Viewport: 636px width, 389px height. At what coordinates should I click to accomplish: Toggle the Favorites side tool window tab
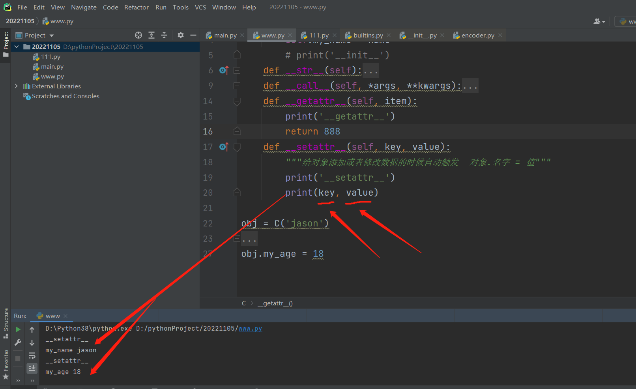click(6, 365)
